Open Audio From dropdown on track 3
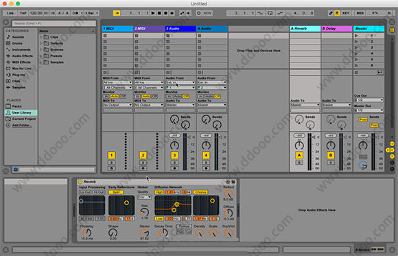This screenshot has width=398, height=256. (180, 82)
